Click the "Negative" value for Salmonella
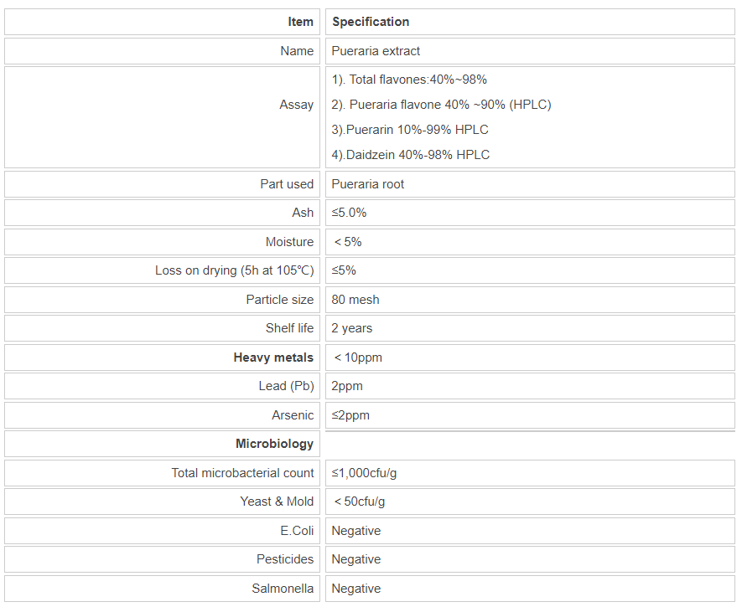 355,589
